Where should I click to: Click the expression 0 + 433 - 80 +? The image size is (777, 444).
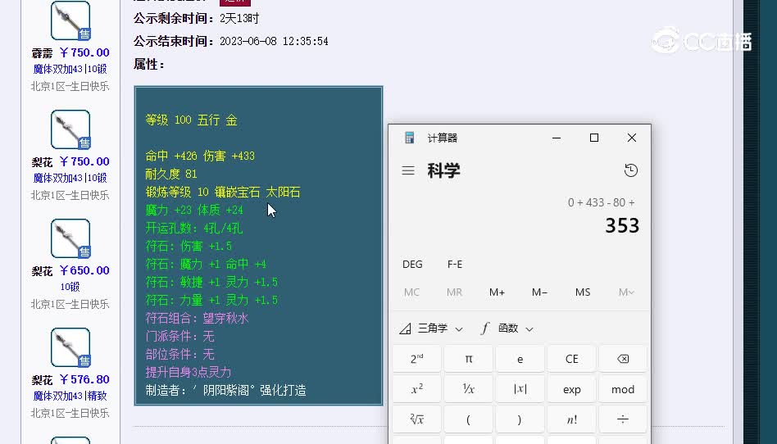click(601, 202)
